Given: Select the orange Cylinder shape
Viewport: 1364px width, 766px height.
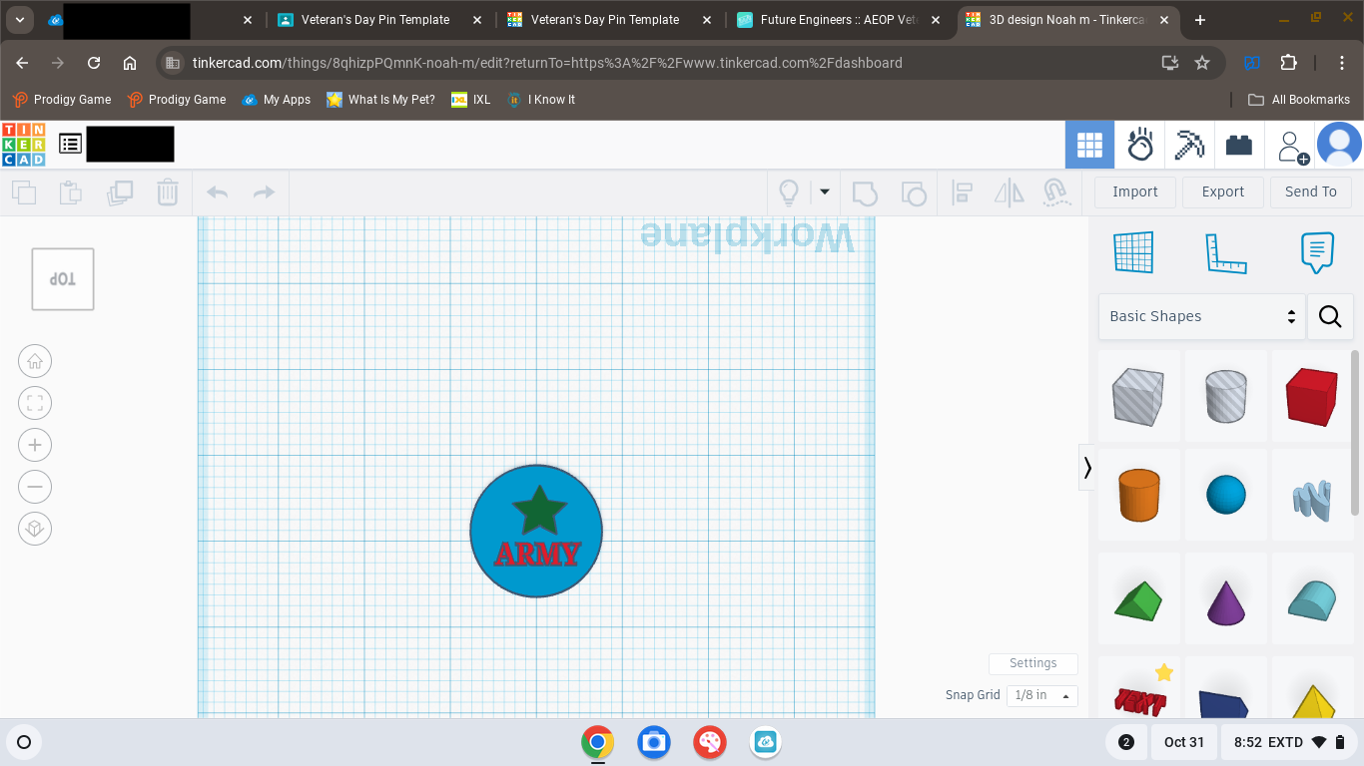Looking at the screenshot, I should [1138, 495].
